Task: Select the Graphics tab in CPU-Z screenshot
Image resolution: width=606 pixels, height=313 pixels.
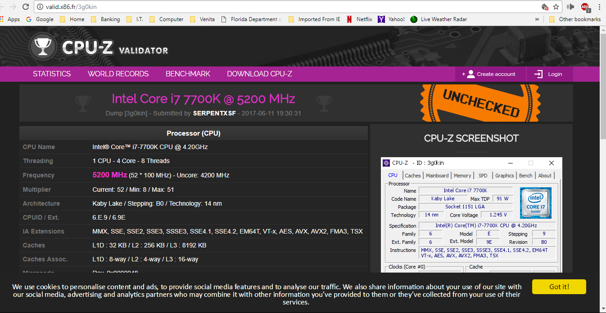Action: coord(505,176)
